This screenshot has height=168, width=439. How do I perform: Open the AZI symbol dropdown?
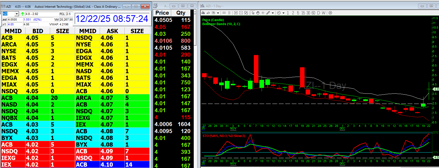(17, 14)
